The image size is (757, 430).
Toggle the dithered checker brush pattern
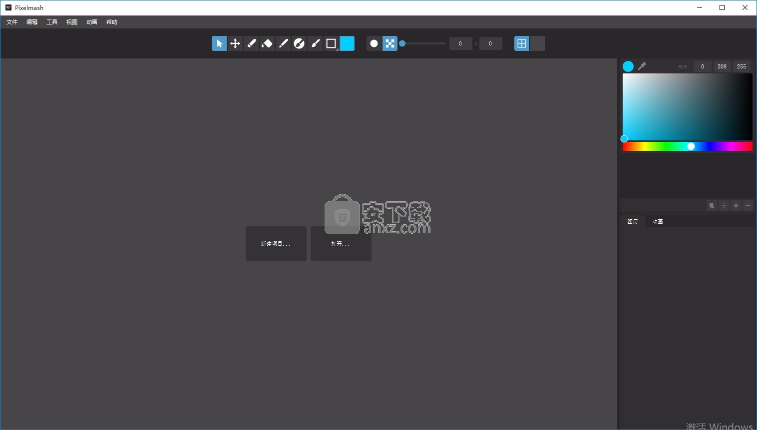pos(390,43)
